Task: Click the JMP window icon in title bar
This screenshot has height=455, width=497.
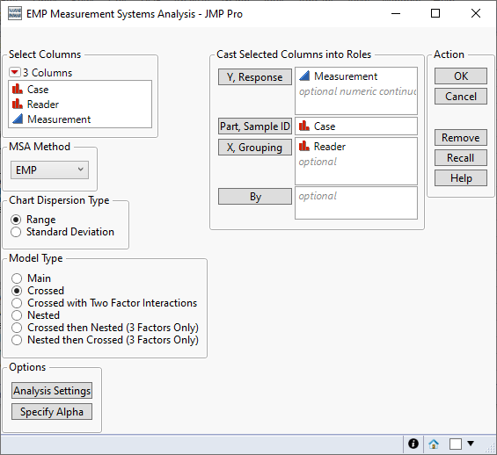Action: tap(15, 14)
